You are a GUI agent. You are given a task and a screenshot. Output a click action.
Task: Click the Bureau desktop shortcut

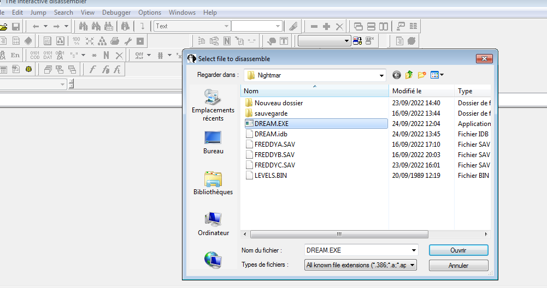213,142
